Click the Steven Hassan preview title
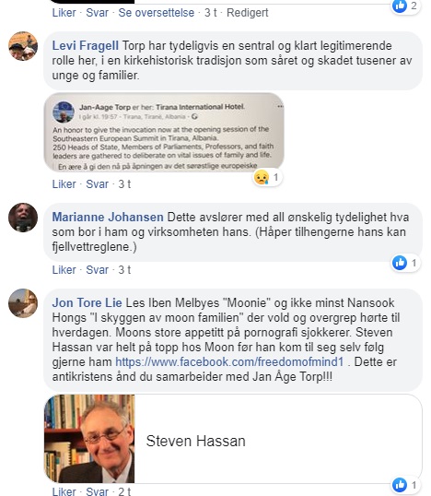The width and height of the screenshot is (431, 496). pos(195,441)
